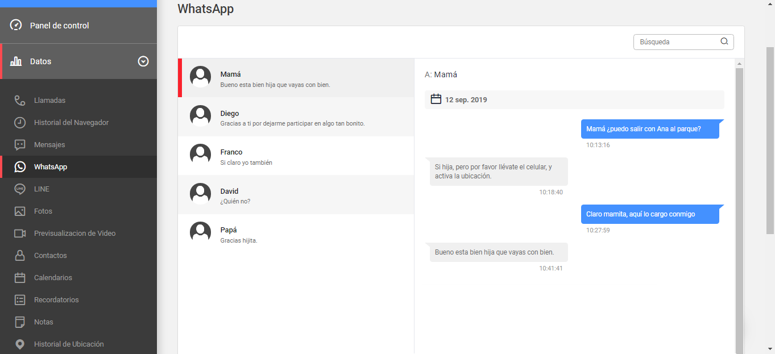Screen dimensions: 775x354
Task: Click David's preview "¿Quién no?"
Action: tap(235, 202)
